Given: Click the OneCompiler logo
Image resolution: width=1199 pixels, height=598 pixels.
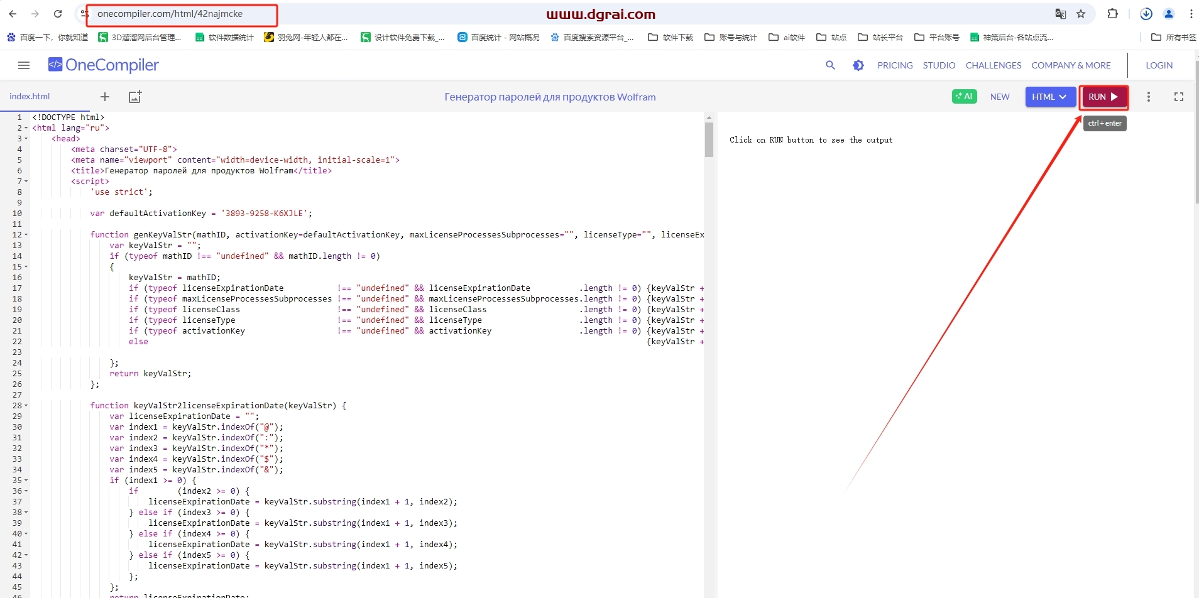Looking at the screenshot, I should pyautogui.click(x=104, y=65).
